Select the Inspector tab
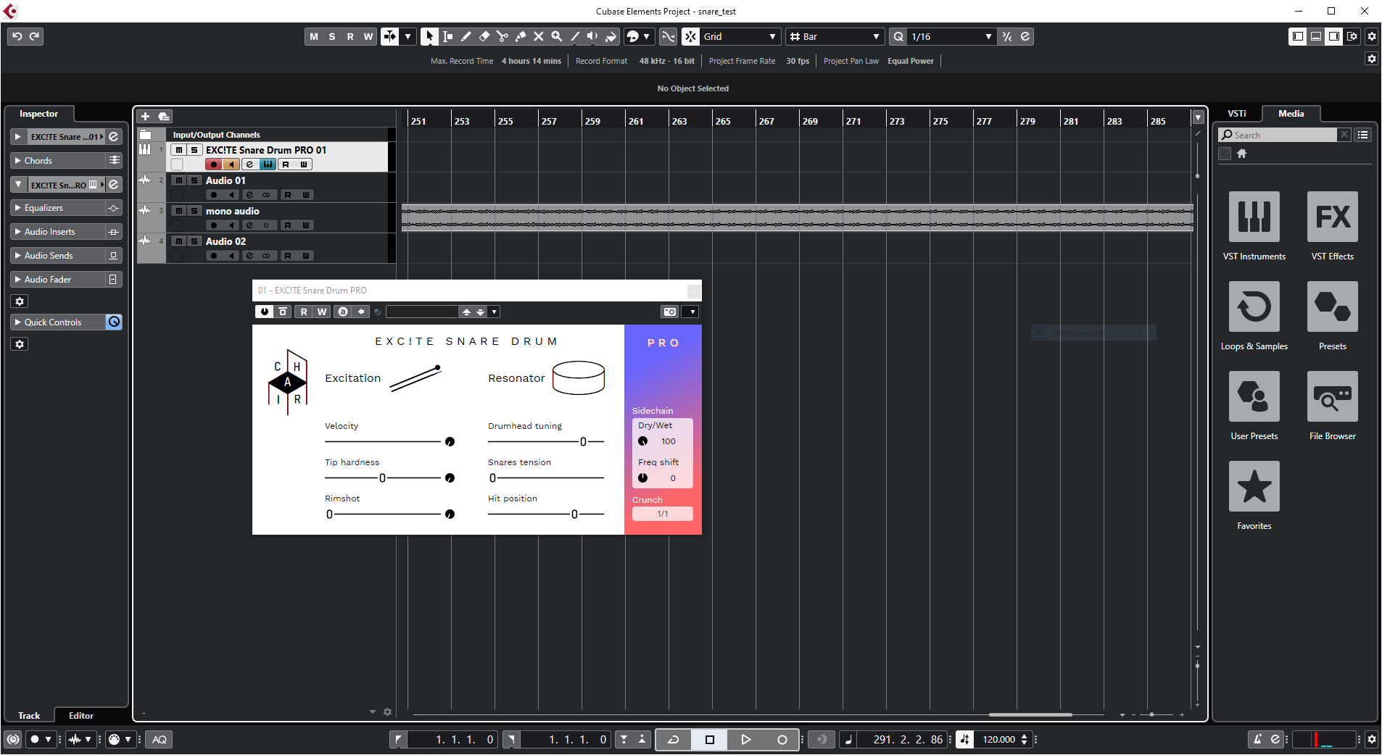The width and height of the screenshot is (1382, 755). (38, 114)
